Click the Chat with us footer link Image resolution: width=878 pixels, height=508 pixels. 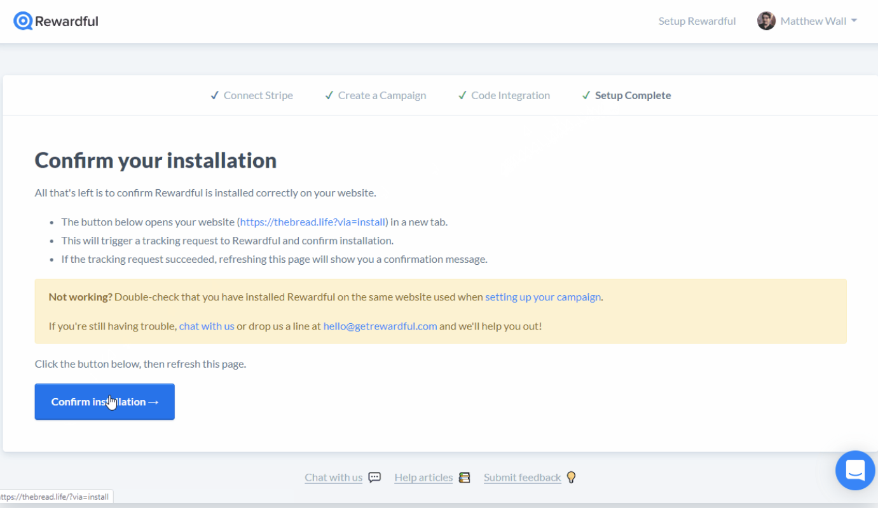click(333, 478)
